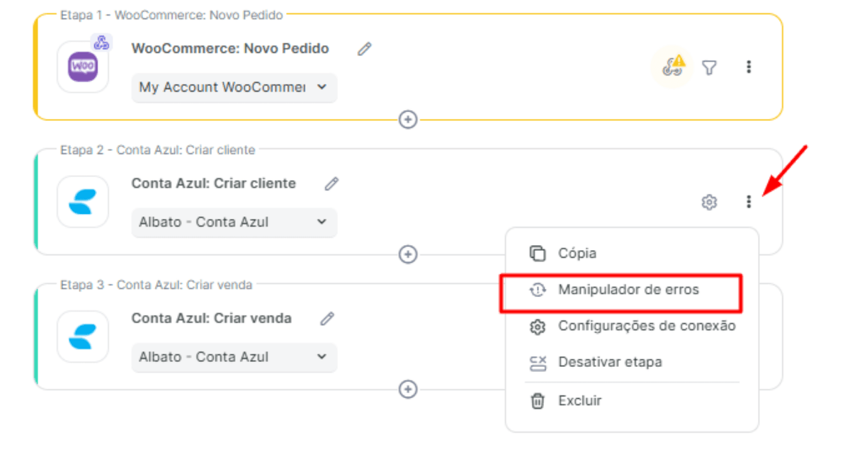Image resolution: width=850 pixels, height=464 pixels.
Task: Edit the Criar venda step name
Action: [x=327, y=319]
